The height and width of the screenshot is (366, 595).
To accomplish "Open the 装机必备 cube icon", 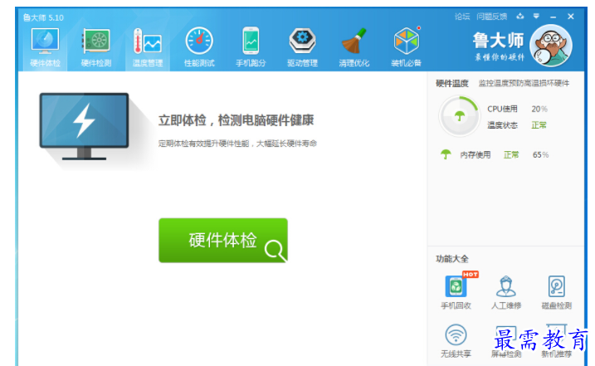I will (x=407, y=41).
